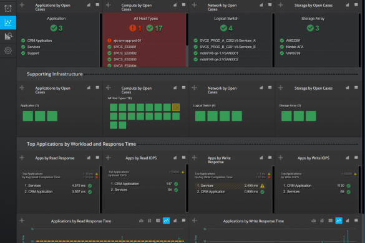
Task: Click the scrollbar in the All Host Types panel
Action: [187, 29]
